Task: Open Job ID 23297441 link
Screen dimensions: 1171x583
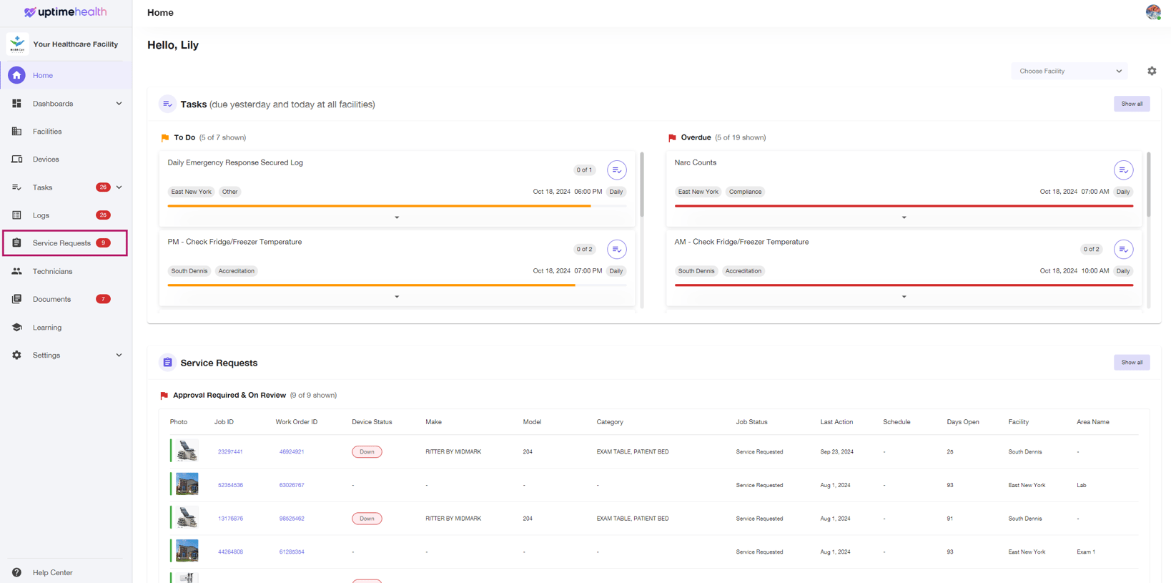Action: click(x=230, y=452)
